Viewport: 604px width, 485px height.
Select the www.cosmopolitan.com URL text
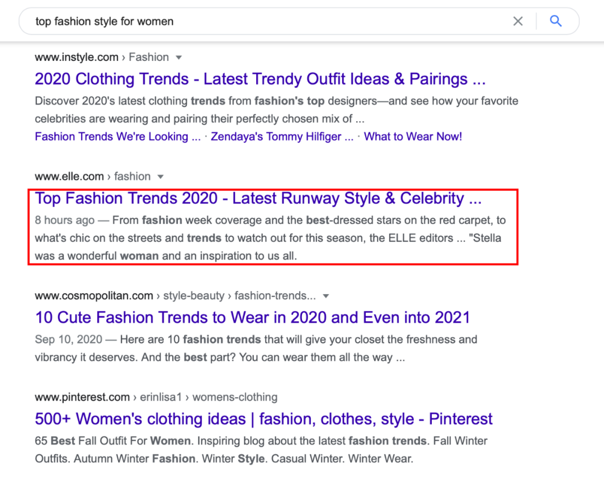coord(94,295)
